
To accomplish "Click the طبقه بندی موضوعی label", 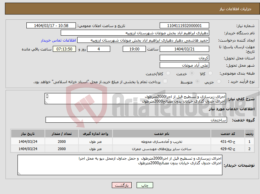I will point(237,73).
